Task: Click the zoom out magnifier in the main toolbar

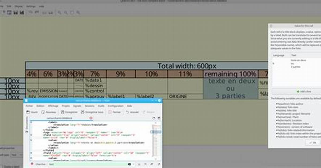Action: point(66,13)
